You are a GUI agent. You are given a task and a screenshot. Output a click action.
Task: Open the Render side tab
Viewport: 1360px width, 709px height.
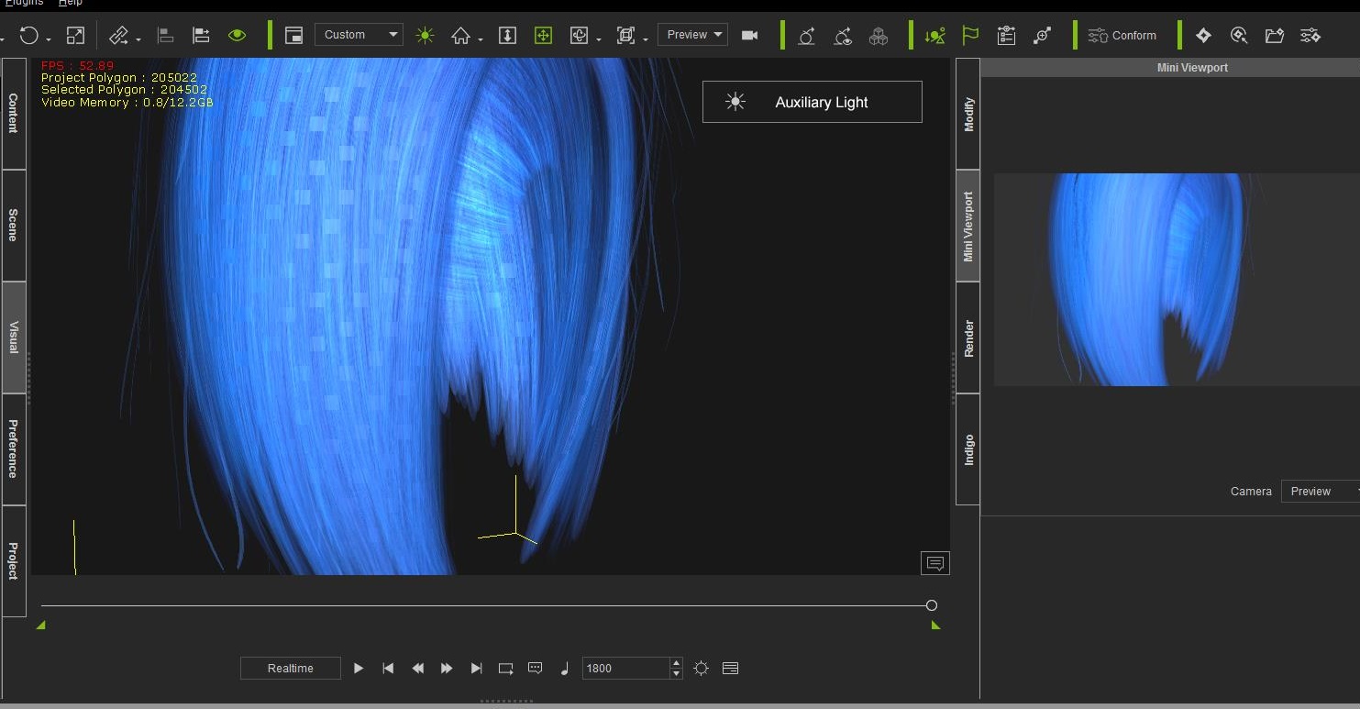pyautogui.click(x=968, y=338)
